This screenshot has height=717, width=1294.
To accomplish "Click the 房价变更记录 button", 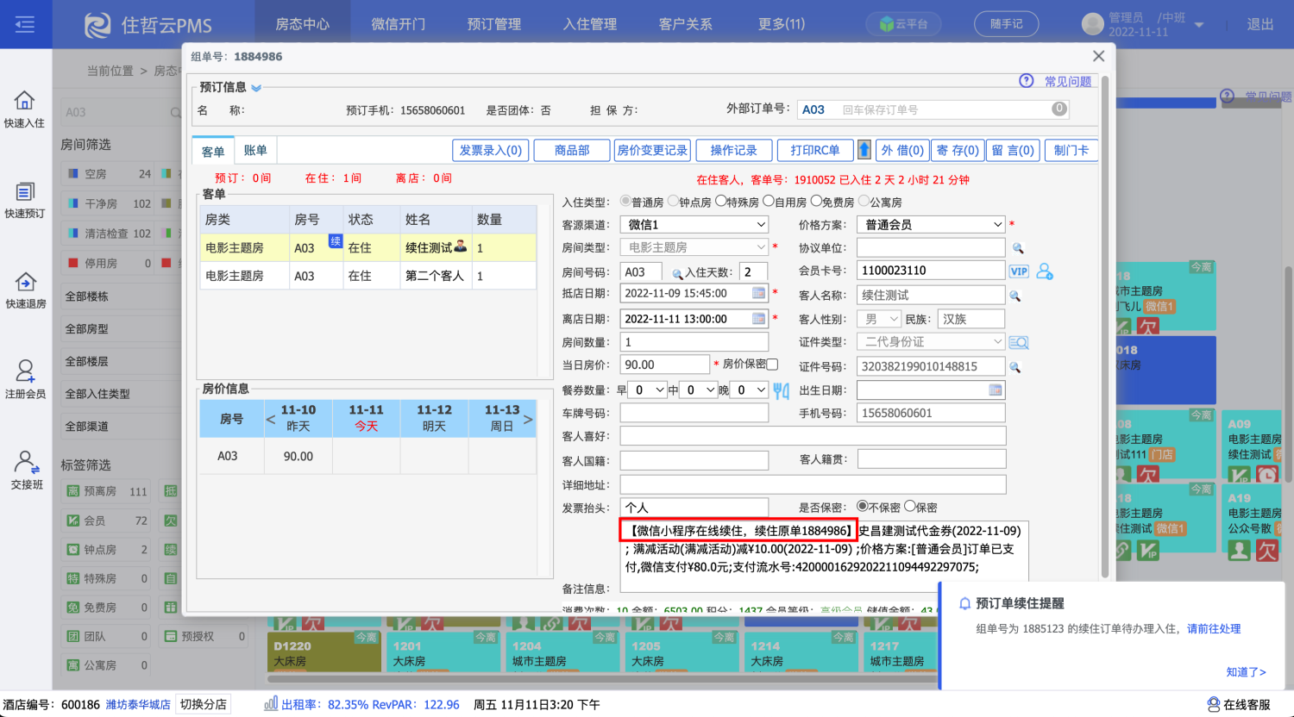I will click(653, 150).
